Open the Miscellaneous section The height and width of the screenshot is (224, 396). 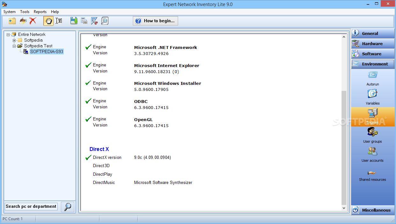(373, 210)
